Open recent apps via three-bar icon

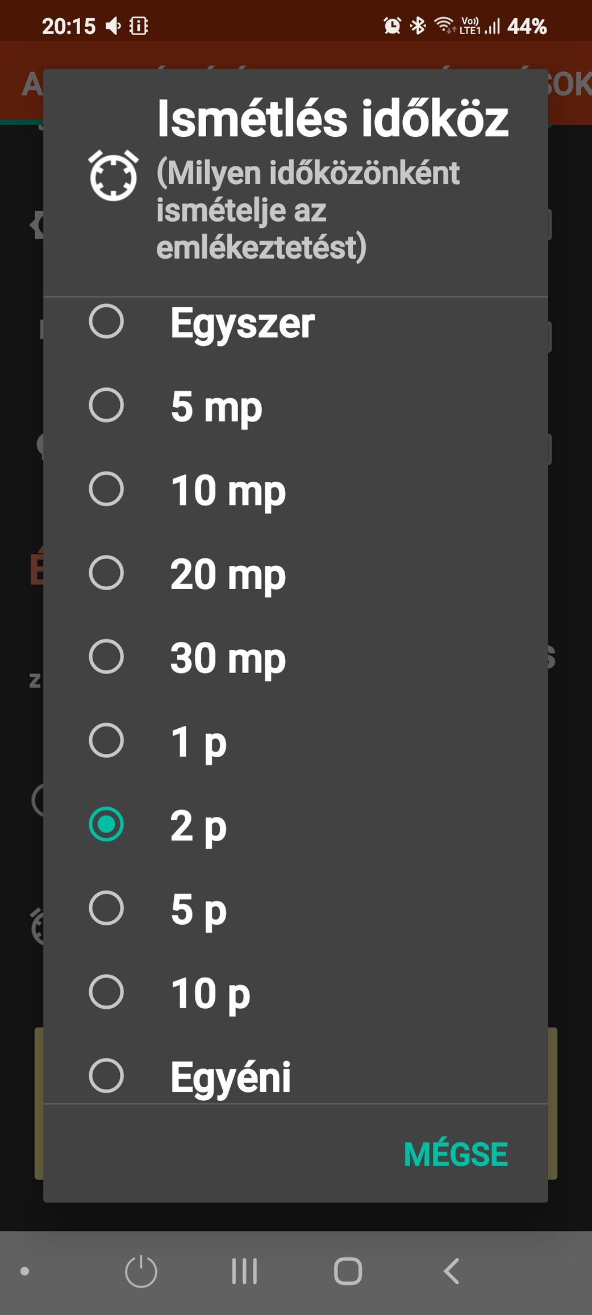[244, 1271]
